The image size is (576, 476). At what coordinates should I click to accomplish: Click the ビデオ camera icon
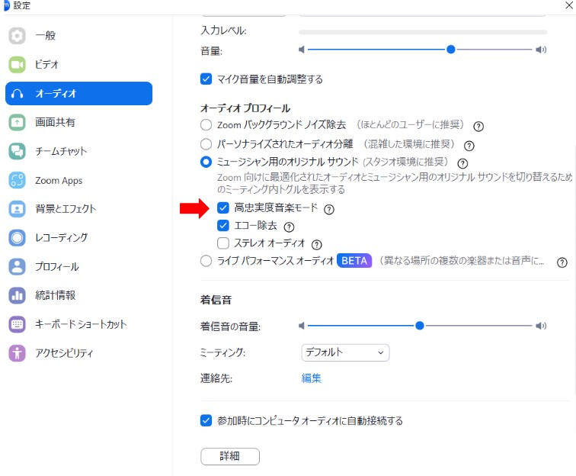click(x=17, y=65)
